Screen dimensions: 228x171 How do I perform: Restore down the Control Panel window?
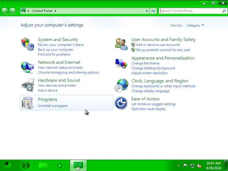[x=213, y=3]
